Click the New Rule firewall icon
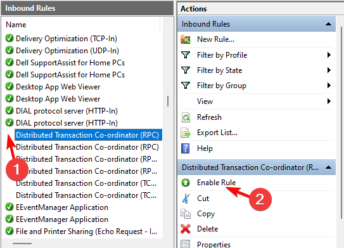 tap(186, 39)
